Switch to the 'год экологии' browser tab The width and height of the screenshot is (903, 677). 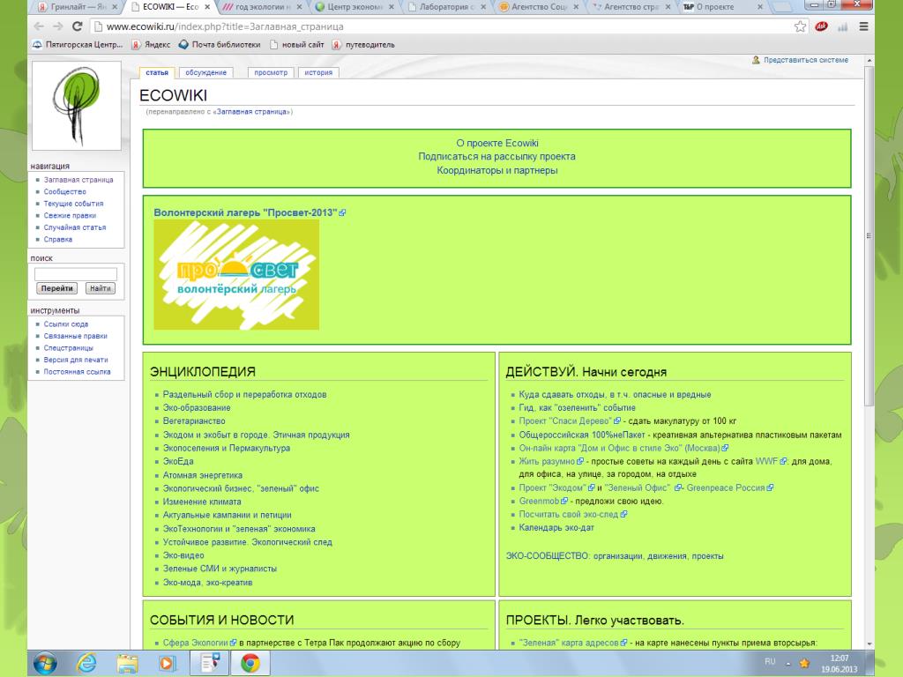(262, 7)
